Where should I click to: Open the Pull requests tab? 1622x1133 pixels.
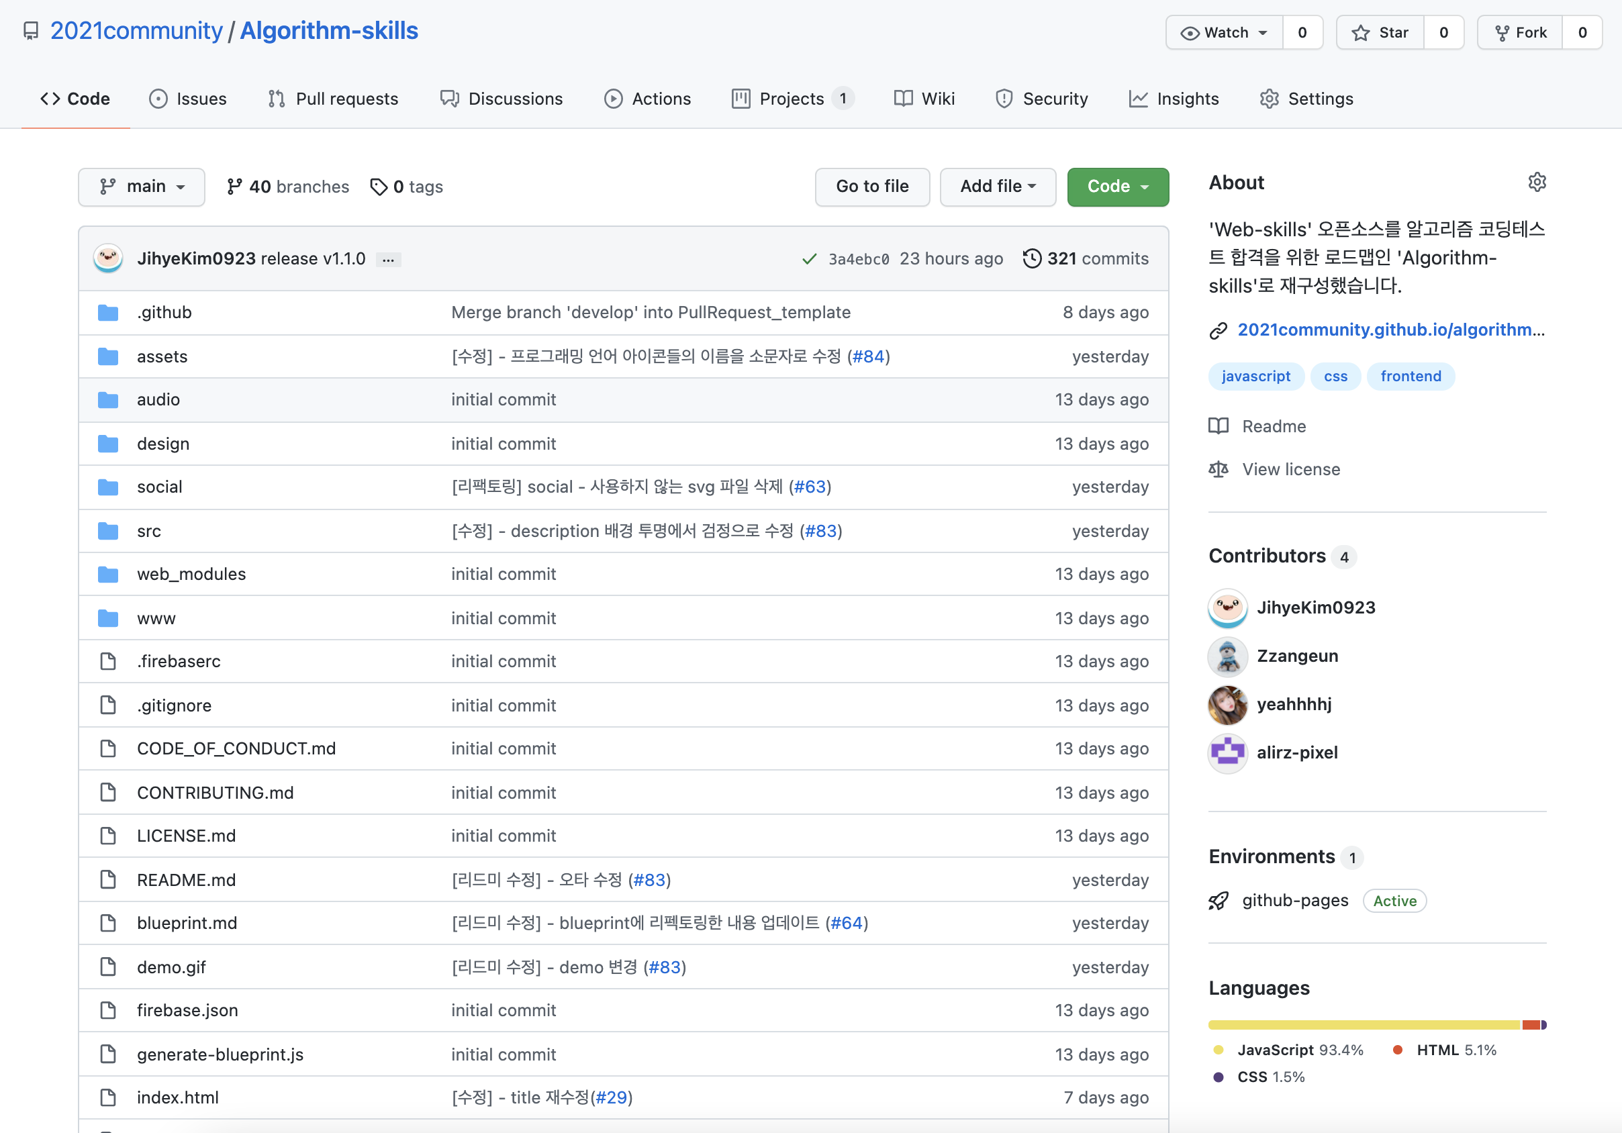pos(333,99)
